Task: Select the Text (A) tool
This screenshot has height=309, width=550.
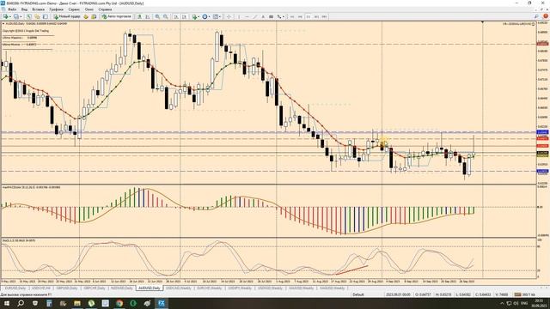Action: coord(263,16)
